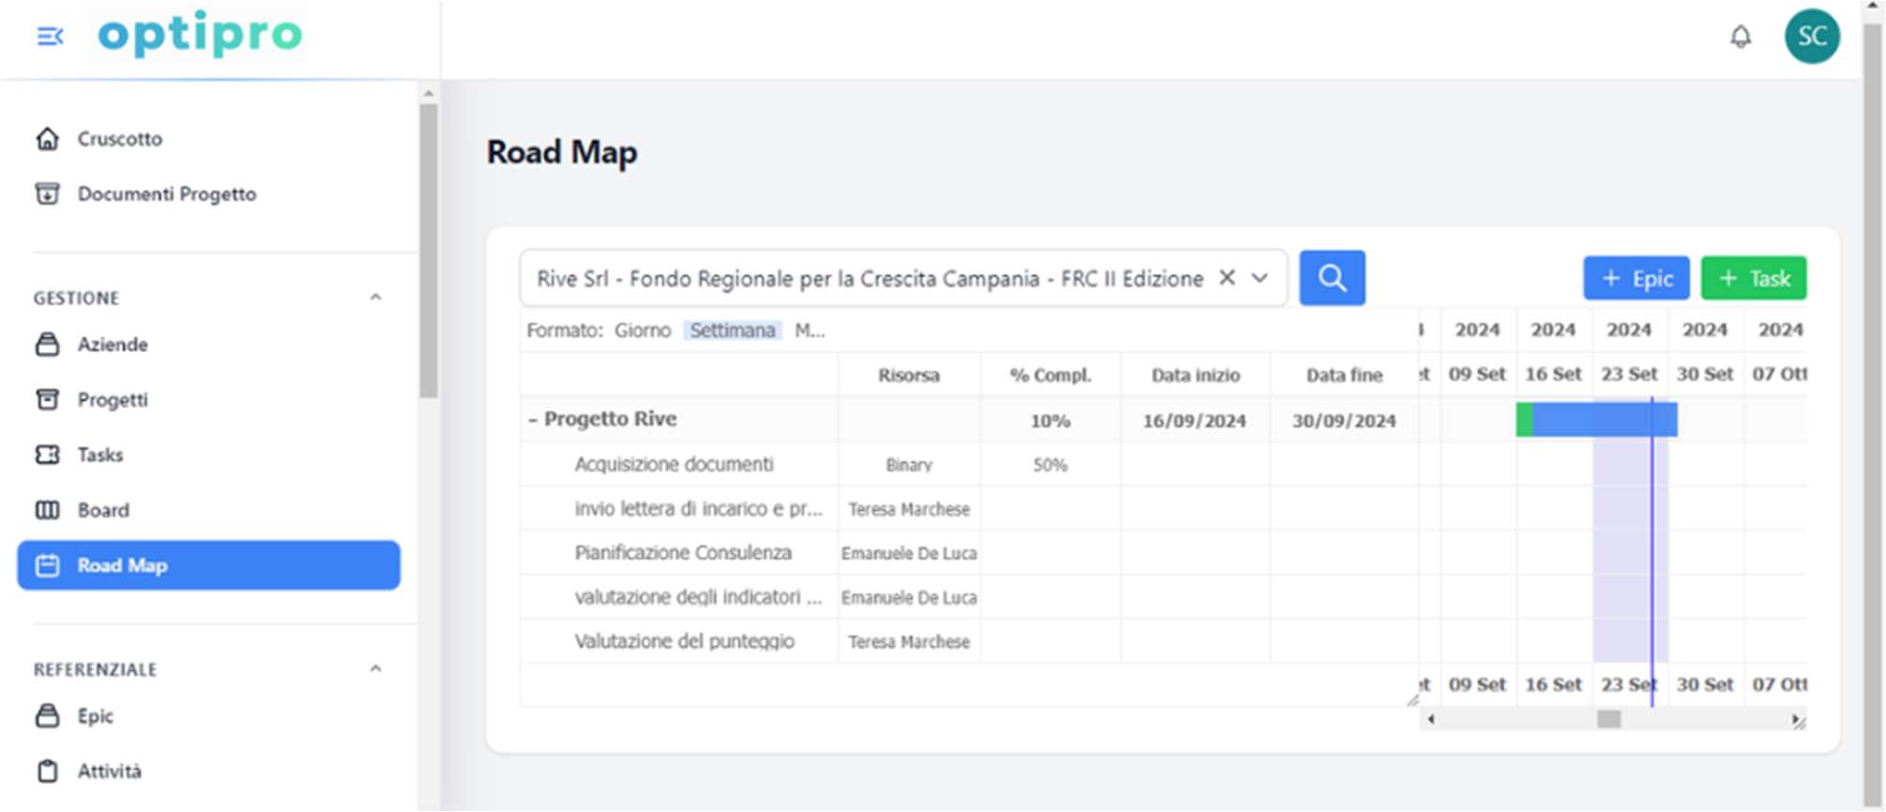The height and width of the screenshot is (812, 1886).
Task: Switch Gantt format to Giorno
Action: (642, 330)
